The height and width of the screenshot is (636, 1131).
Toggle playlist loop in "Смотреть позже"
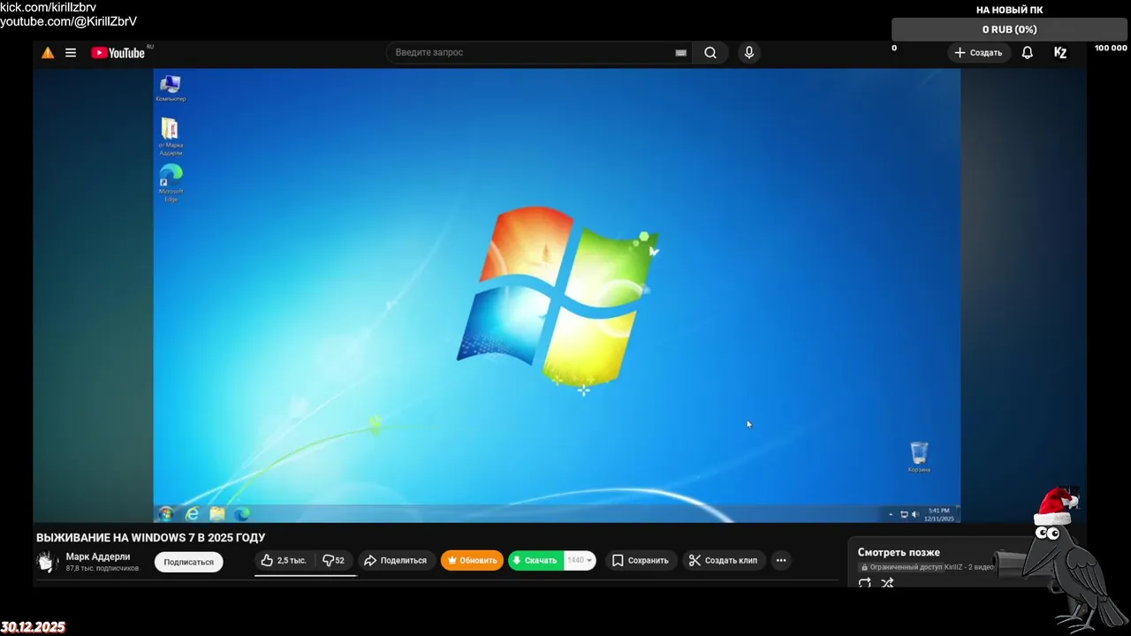point(865,583)
